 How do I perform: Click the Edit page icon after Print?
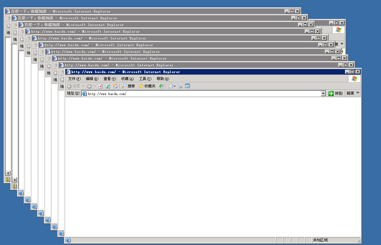click(188, 86)
